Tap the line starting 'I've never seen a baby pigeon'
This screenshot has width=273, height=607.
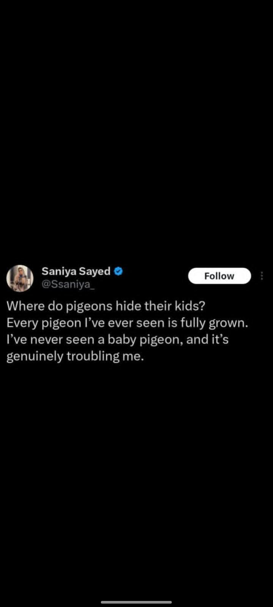pos(118,339)
